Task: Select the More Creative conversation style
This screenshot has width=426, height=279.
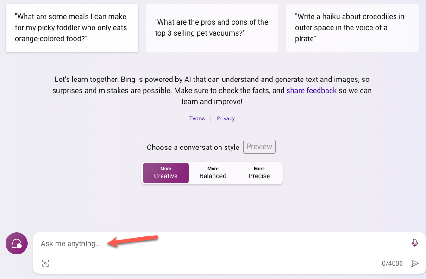Action: pyautogui.click(x=166, y=173)
